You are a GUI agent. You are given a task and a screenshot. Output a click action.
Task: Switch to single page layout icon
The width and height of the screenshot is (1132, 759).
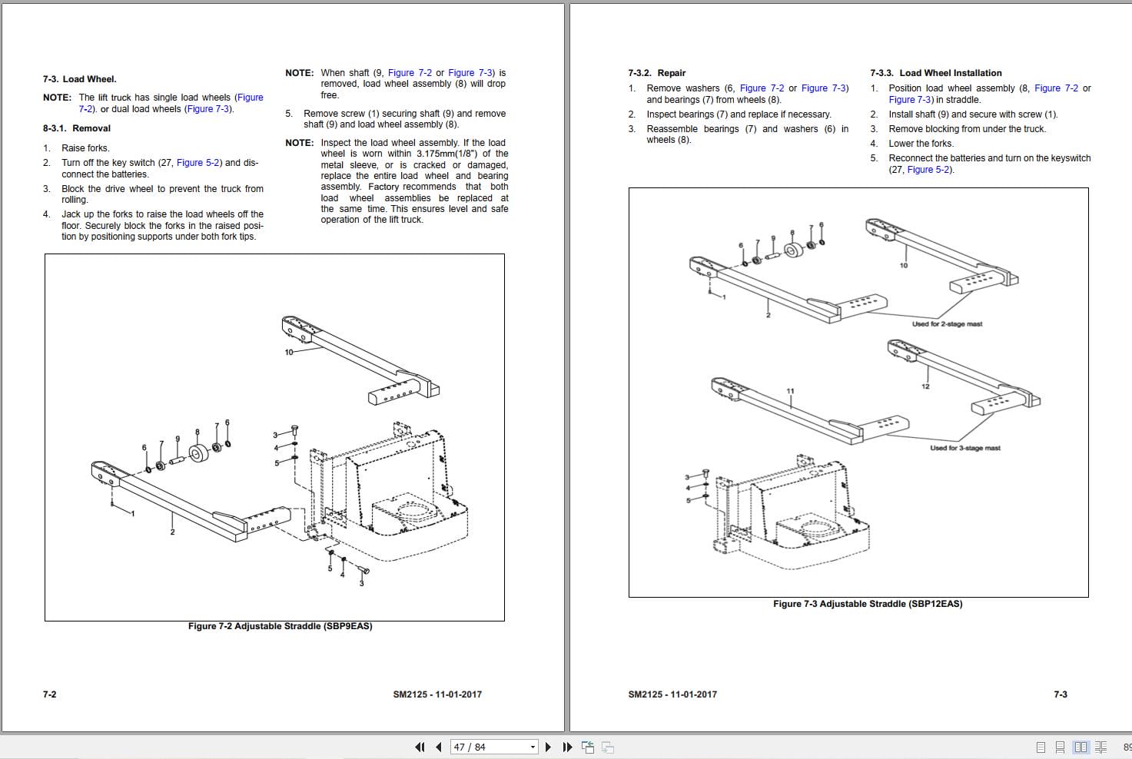coord(1041,746)
